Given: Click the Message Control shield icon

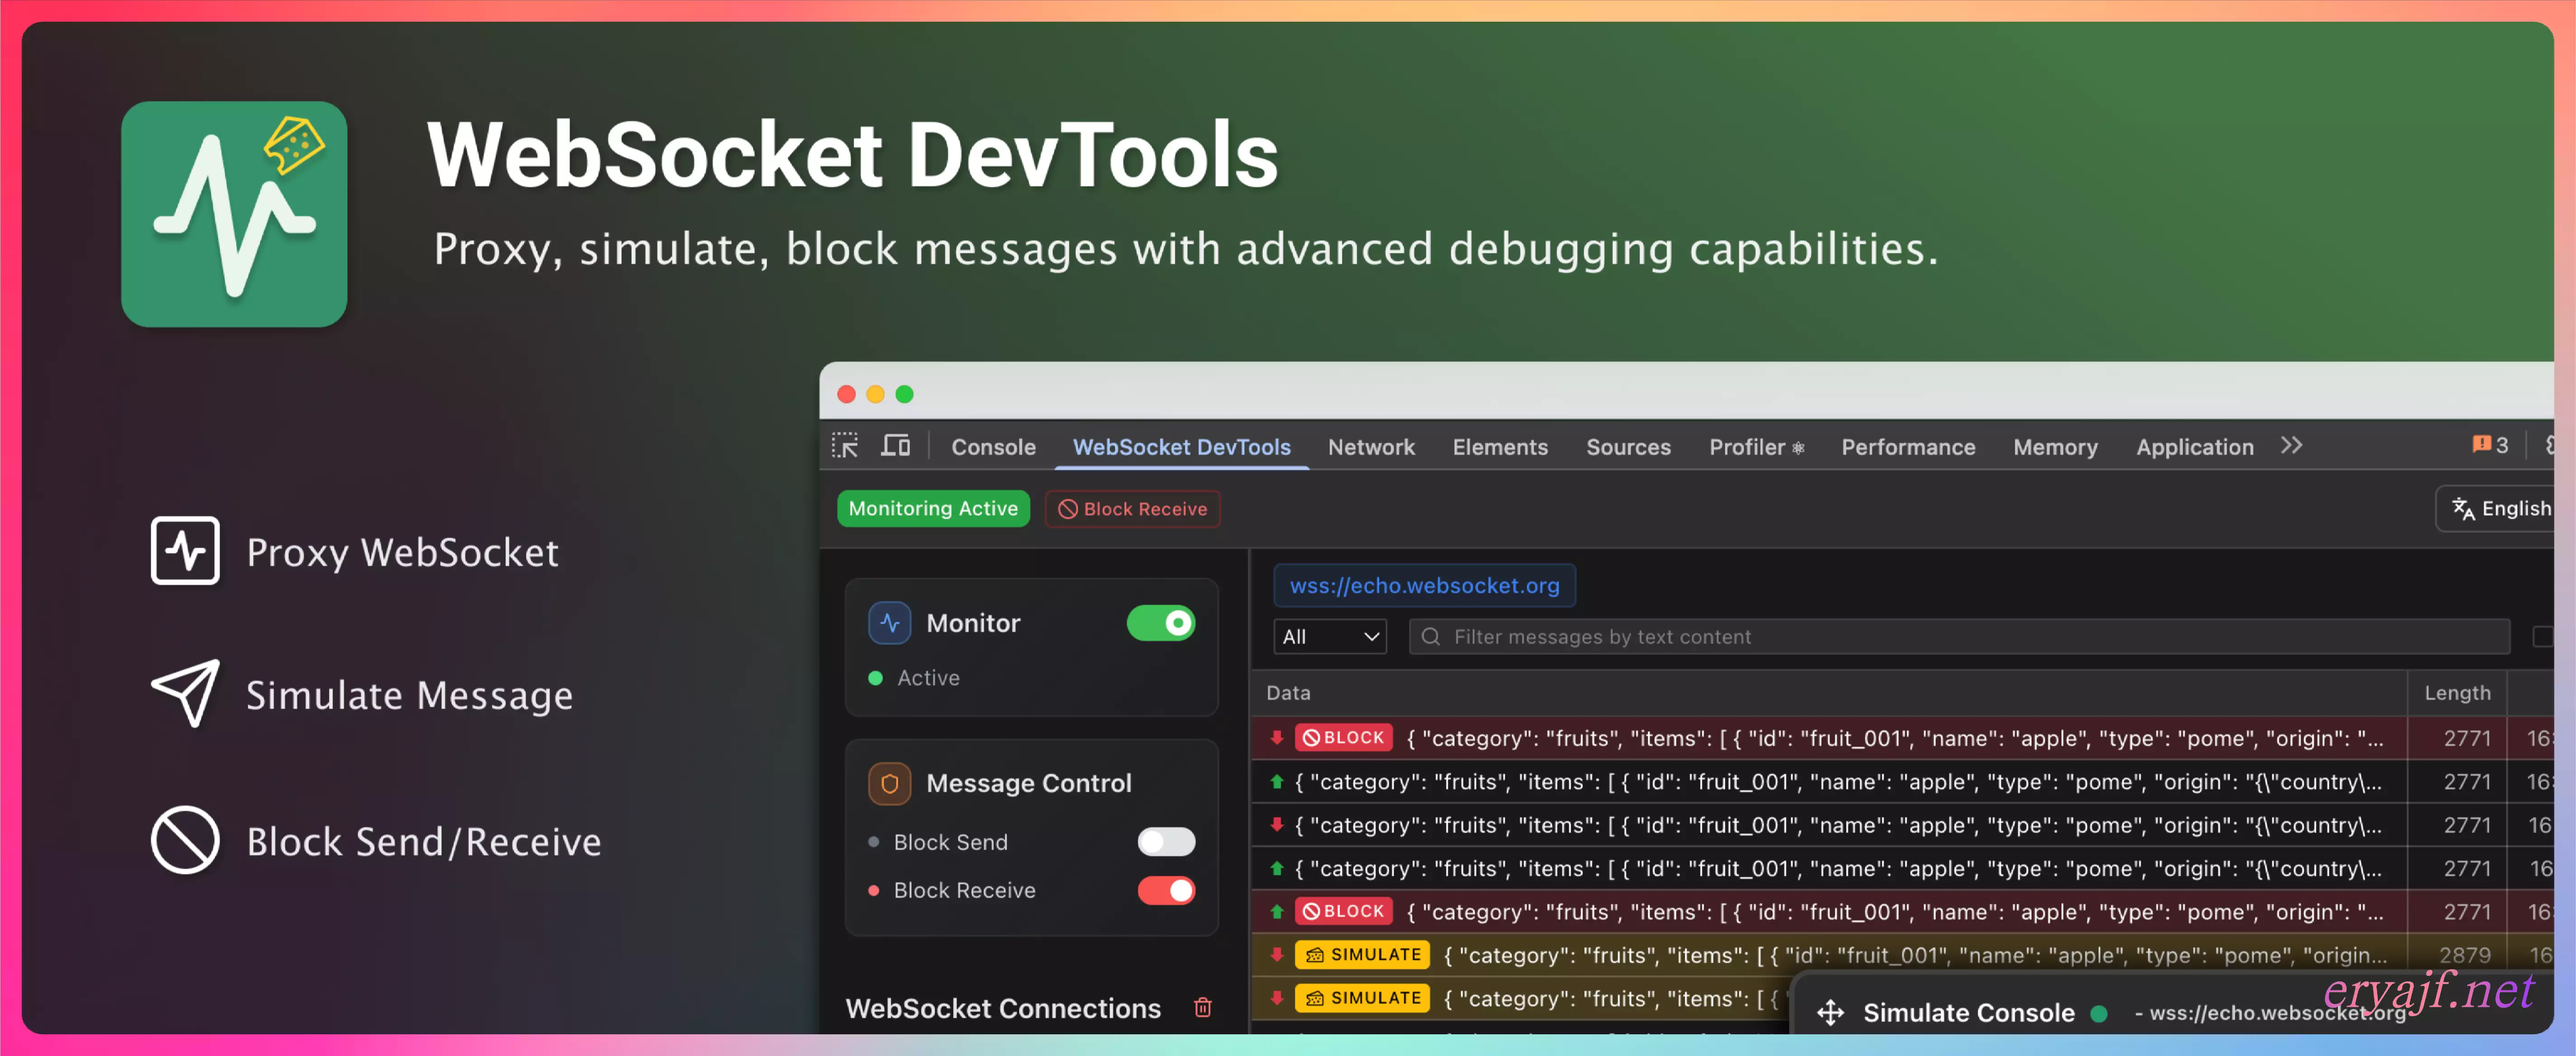Looking at the screenshot, I should 889,783.
